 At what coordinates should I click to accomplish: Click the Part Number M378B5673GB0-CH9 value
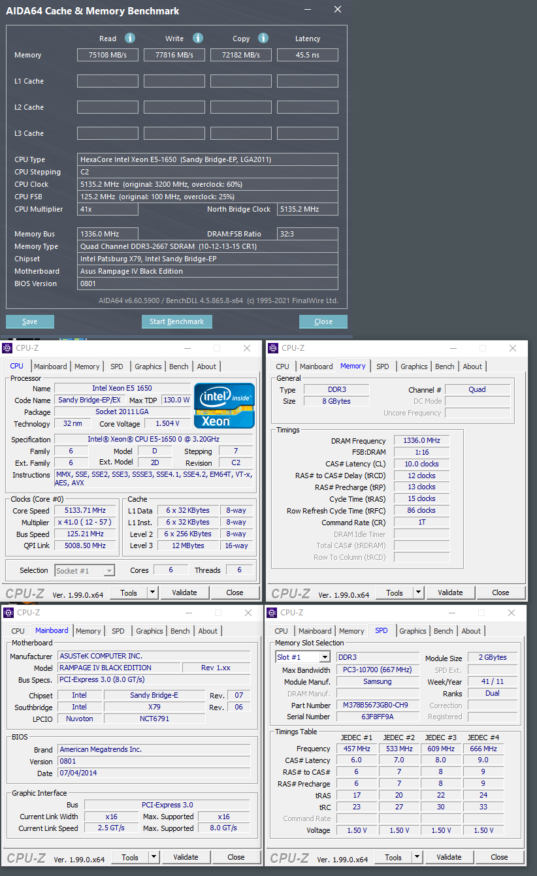pyautogui.click(x=378, y=706)
